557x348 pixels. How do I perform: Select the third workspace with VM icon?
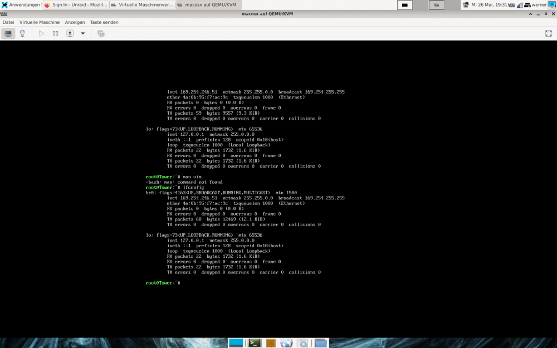coord(437,5)
